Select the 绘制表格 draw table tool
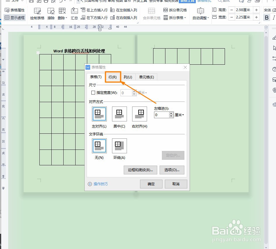 [x=37, y=14]
